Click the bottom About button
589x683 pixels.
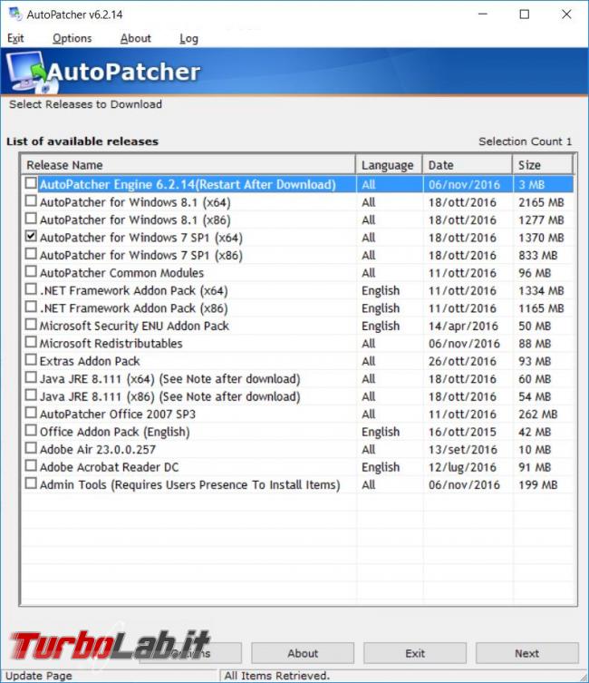coord(303,653)
